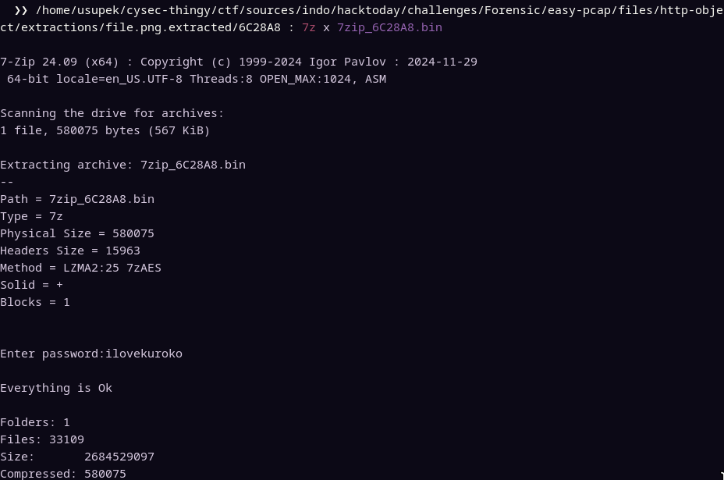This screenshot has width=724, height=480.
Task: Click the "Extracting archive:" label
Action: pyautogui.click(x=66, y=165)
